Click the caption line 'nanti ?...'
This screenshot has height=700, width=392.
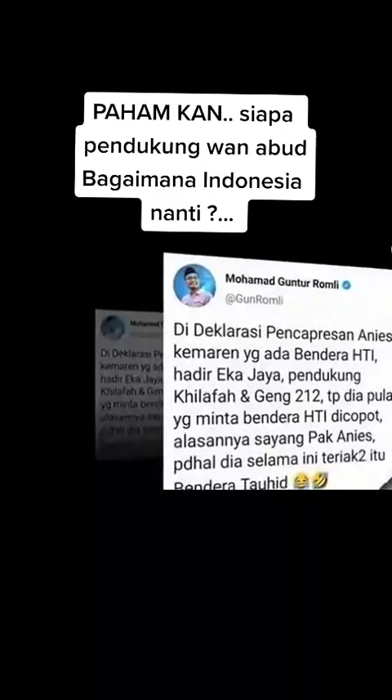point(192,213)
